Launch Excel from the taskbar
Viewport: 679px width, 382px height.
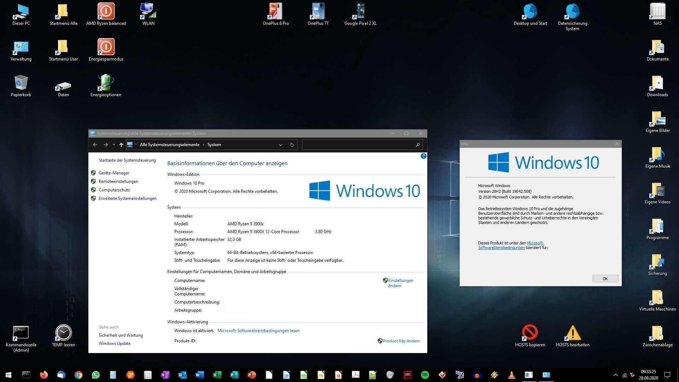[217, 375]
